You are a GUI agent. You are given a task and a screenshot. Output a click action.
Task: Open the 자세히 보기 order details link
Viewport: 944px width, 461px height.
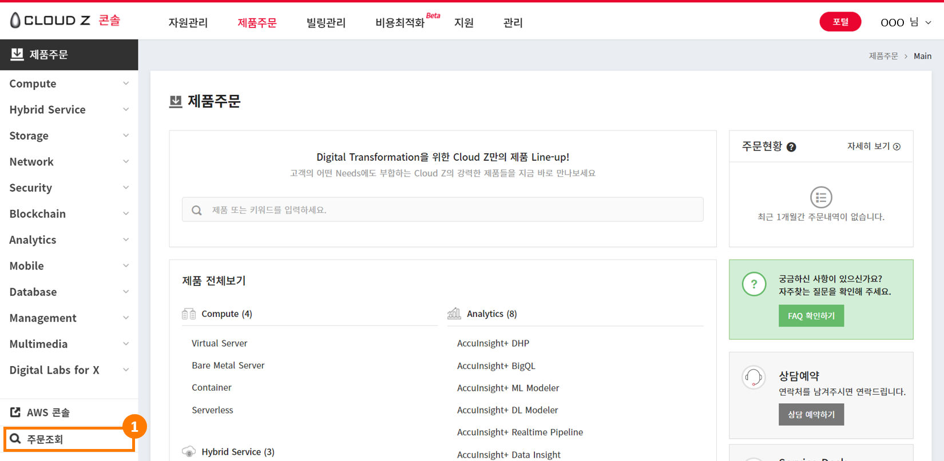(874, 146)
